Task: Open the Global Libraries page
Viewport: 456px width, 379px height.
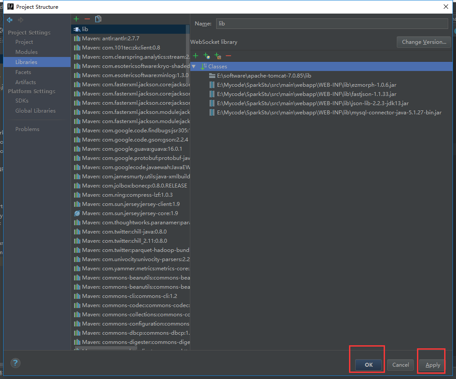Action: 36,111
